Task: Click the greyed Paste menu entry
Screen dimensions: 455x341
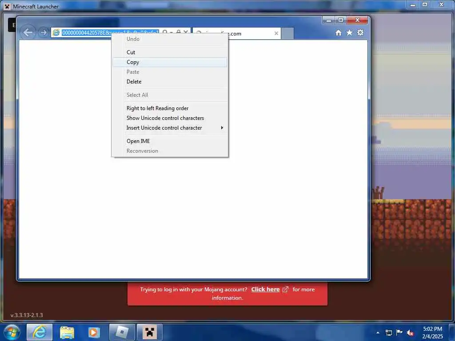Action: click(x=170, y=72)
